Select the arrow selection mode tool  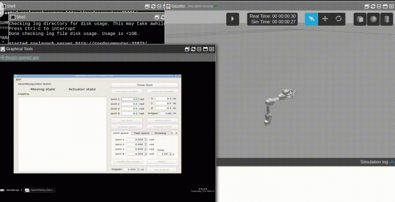[x=312, y=19]
